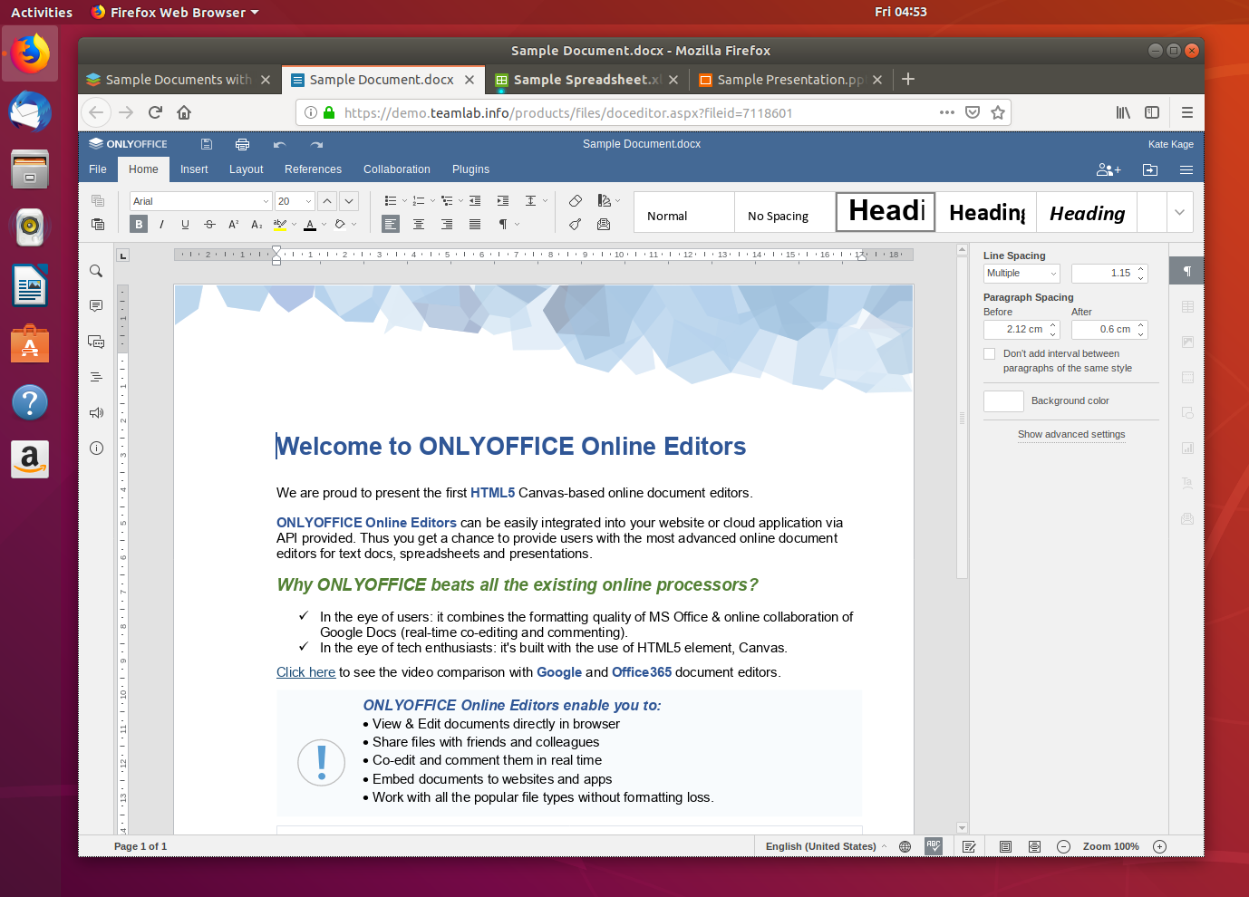Justify the paragraph text
1249x897 pixels.
(475, 224)
